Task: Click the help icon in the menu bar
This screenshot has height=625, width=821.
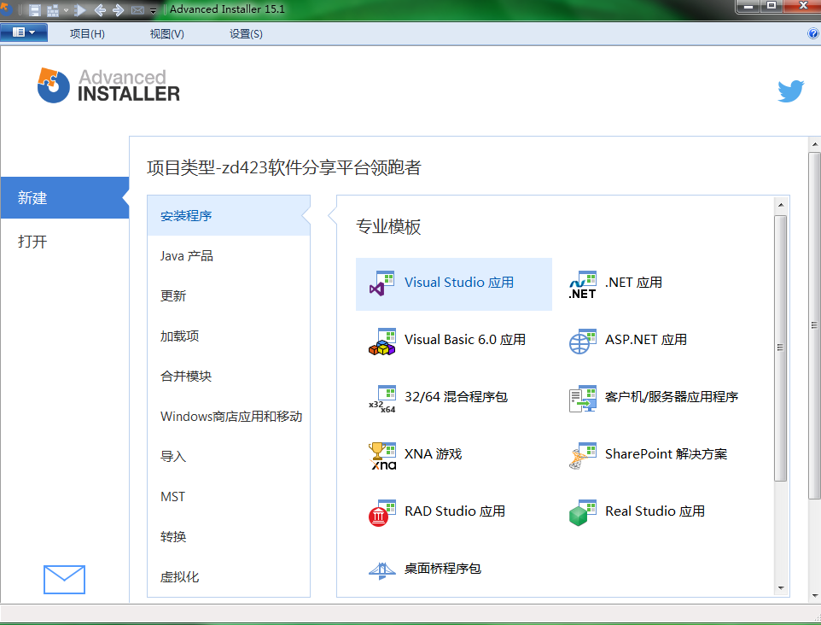Action: click(x=812, y=33)
